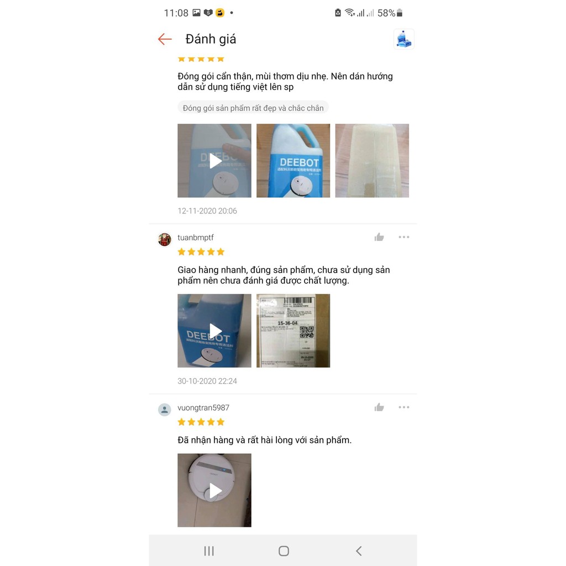Image resolution: width=566 pixels, height=566 pixels.
Task: Open more options for vuongtran5987's review
Action: coord(404,407)
